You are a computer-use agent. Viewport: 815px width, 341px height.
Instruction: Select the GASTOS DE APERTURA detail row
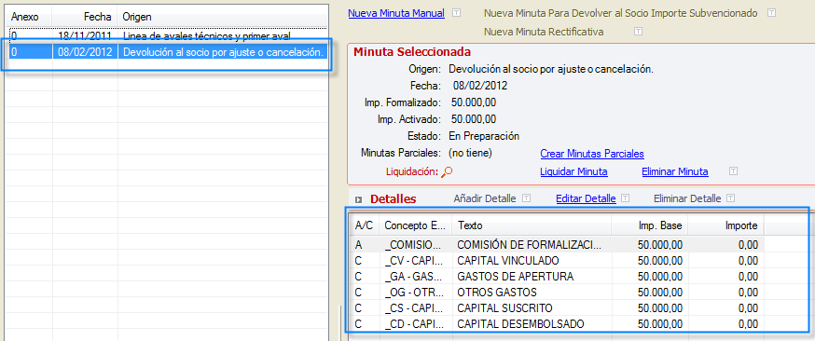point(558,277)
